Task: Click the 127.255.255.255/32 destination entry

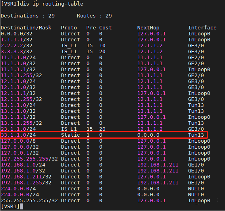Action: pyautogui.click(x=29, y=159)
